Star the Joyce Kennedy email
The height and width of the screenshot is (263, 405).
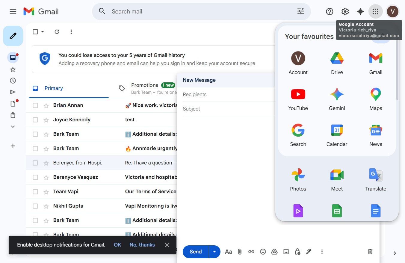tap(46, 120)
